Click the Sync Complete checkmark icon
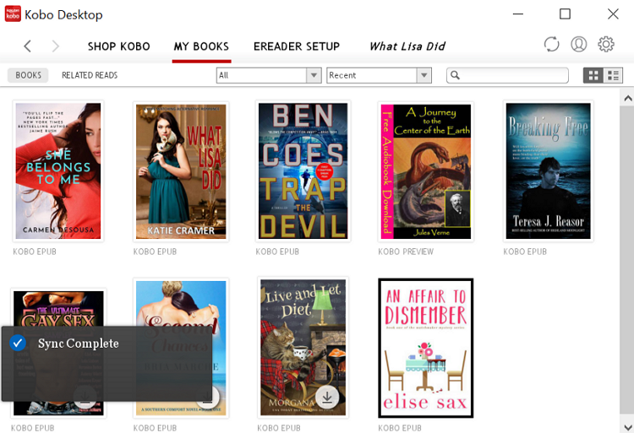 coord(18,343)
